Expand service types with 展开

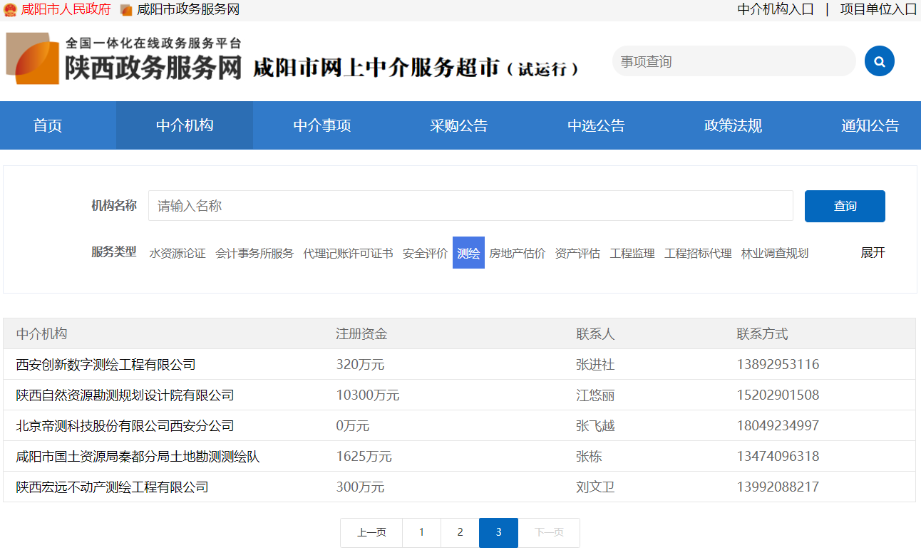point(873,253)
